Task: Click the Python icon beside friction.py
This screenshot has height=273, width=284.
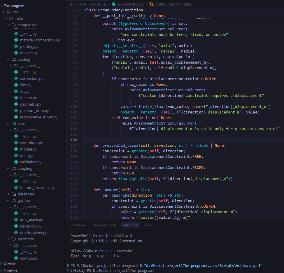Action: [x=16, y=98]
